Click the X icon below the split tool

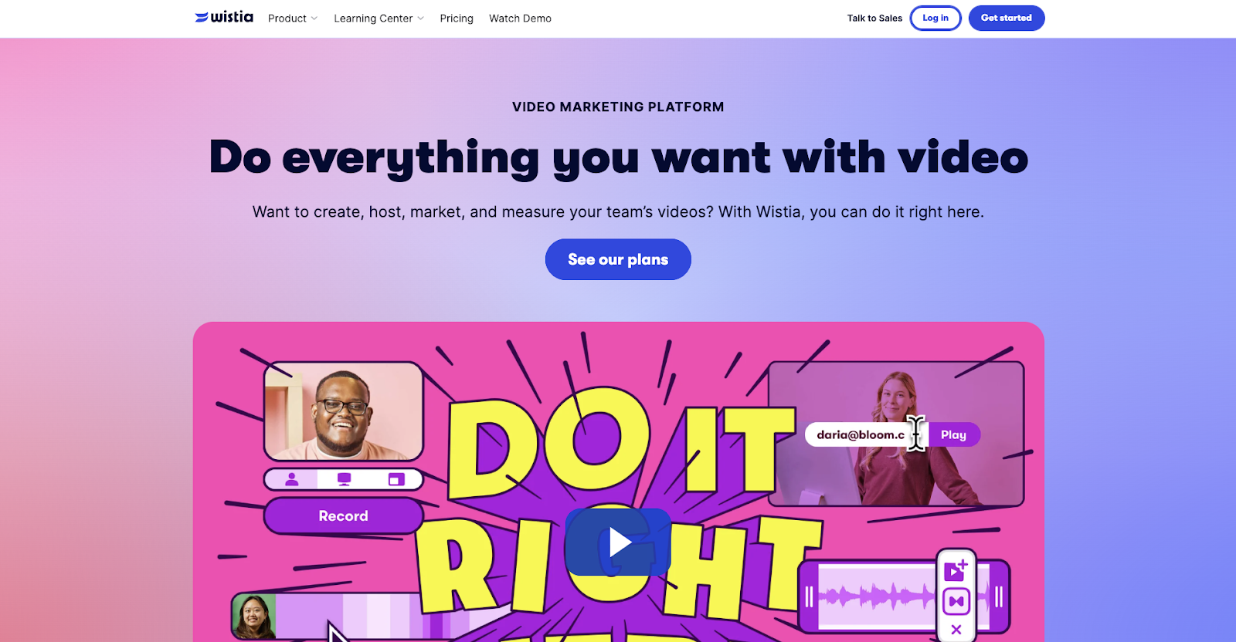[956, 630]
